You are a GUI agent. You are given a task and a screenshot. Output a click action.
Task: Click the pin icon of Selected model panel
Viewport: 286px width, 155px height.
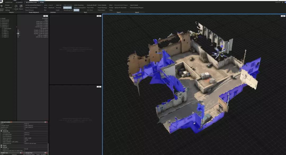[45, 122]
